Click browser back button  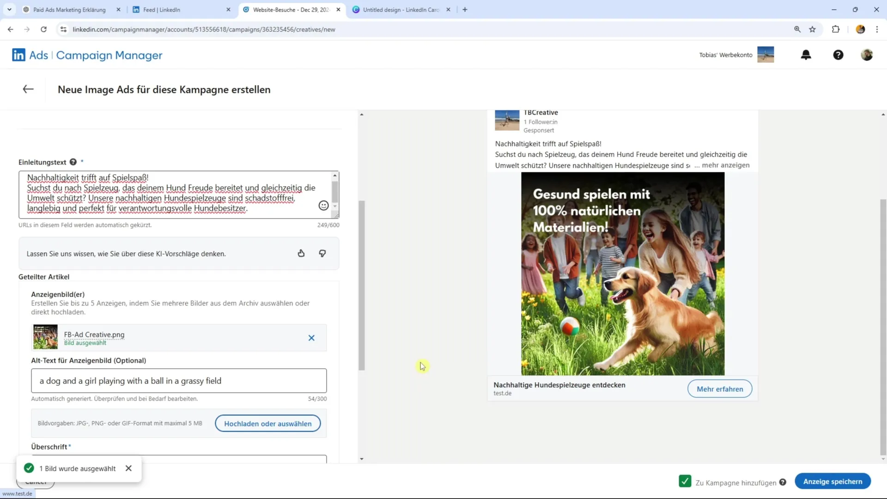click(11, 29)
